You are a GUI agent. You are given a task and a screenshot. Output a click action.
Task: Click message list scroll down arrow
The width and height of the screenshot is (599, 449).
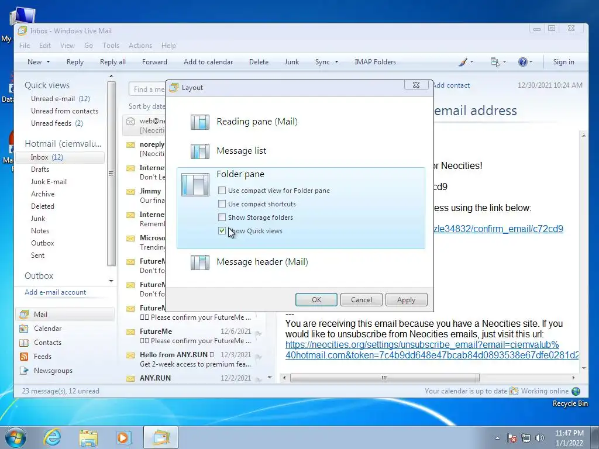click(x=270, y=378)
